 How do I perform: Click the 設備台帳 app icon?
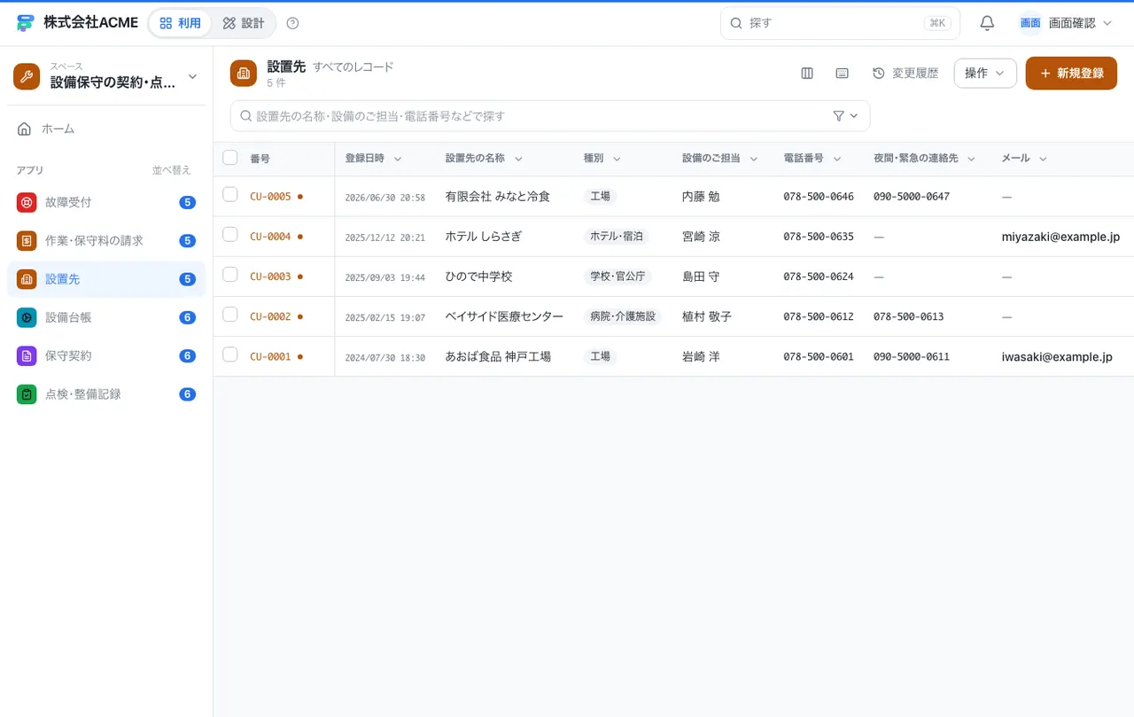pyautogui.click(x=27, y=317)
